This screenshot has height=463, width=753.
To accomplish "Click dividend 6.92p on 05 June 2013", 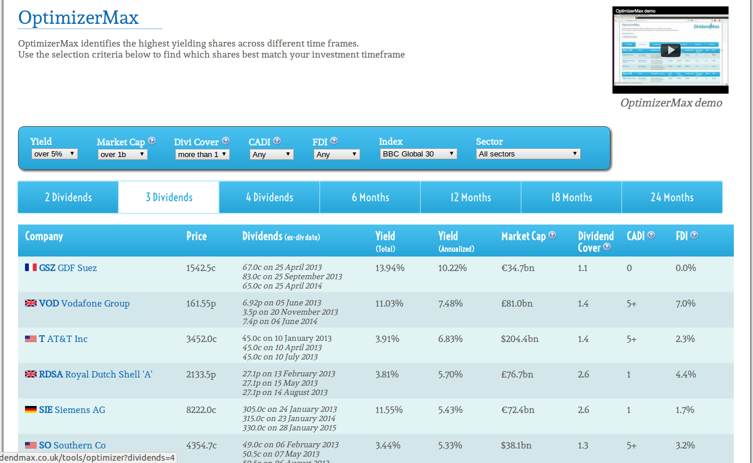I will [282, 302].
